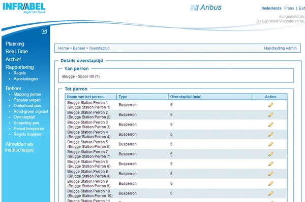
Task: Click the Aribus logo
Action: tap(206, 8)
